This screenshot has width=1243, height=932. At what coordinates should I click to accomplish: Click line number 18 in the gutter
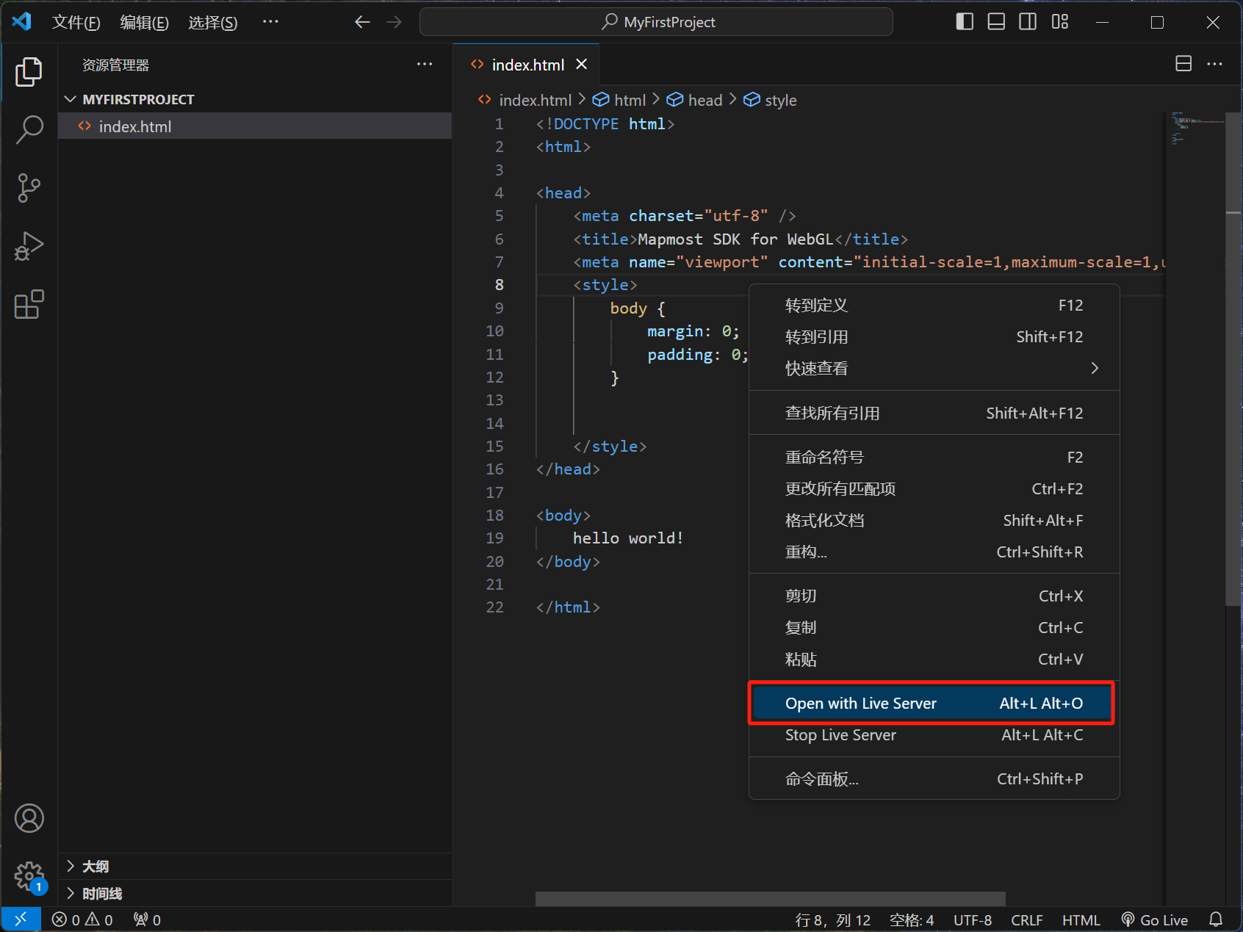click(494, 516)
